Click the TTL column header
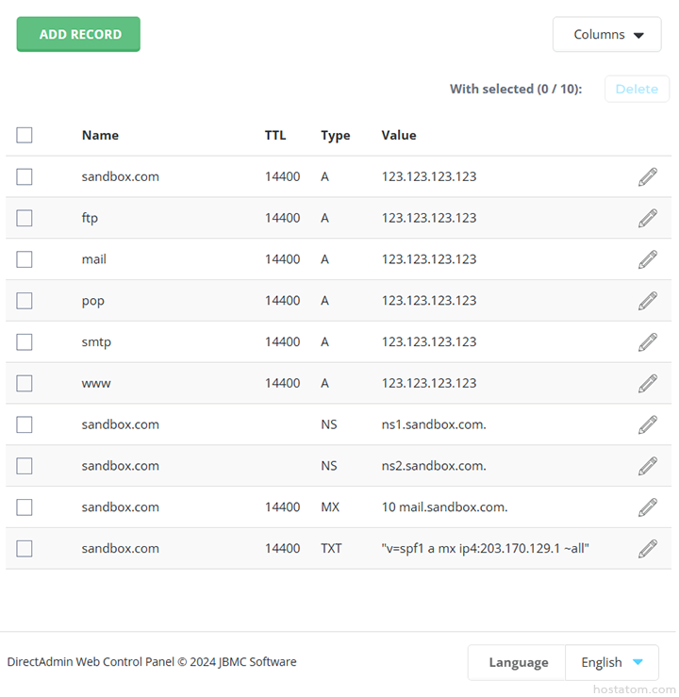 [274, 135]
